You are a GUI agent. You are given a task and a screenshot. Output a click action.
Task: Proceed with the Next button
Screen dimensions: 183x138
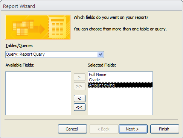point(133,129)
